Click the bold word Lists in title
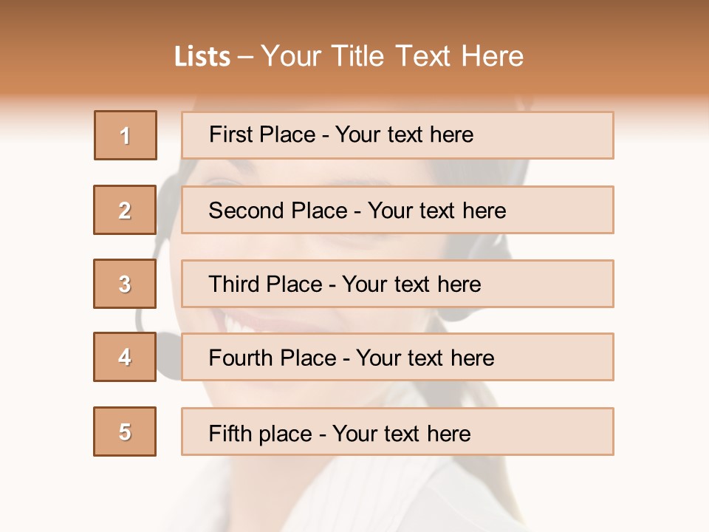The width and height of the screenshot is (709, 532). (x=202, y=57)
